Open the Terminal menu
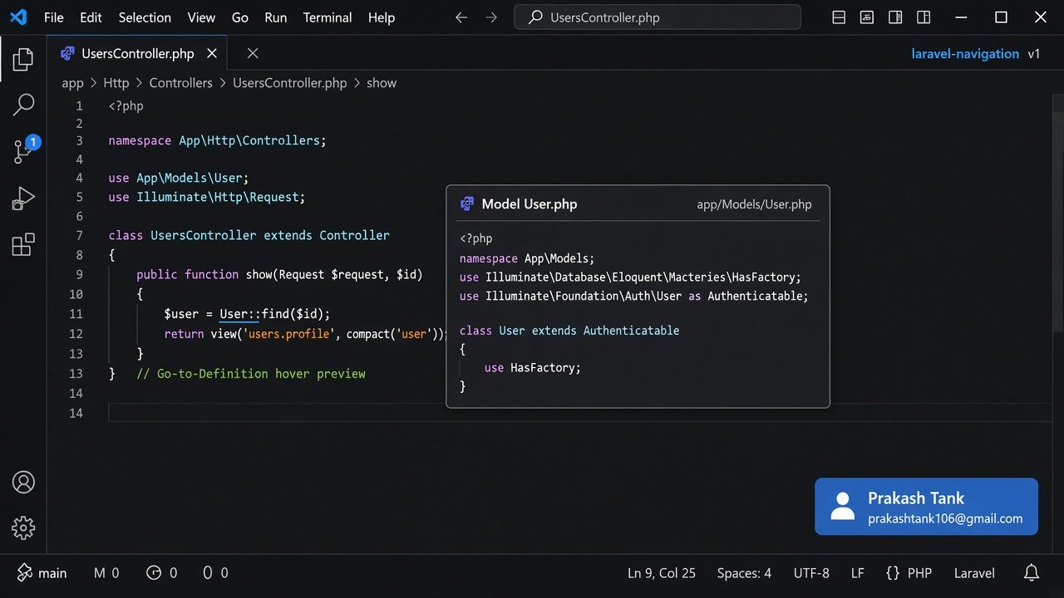This screenshot has width=1064, height=598. 328,17
